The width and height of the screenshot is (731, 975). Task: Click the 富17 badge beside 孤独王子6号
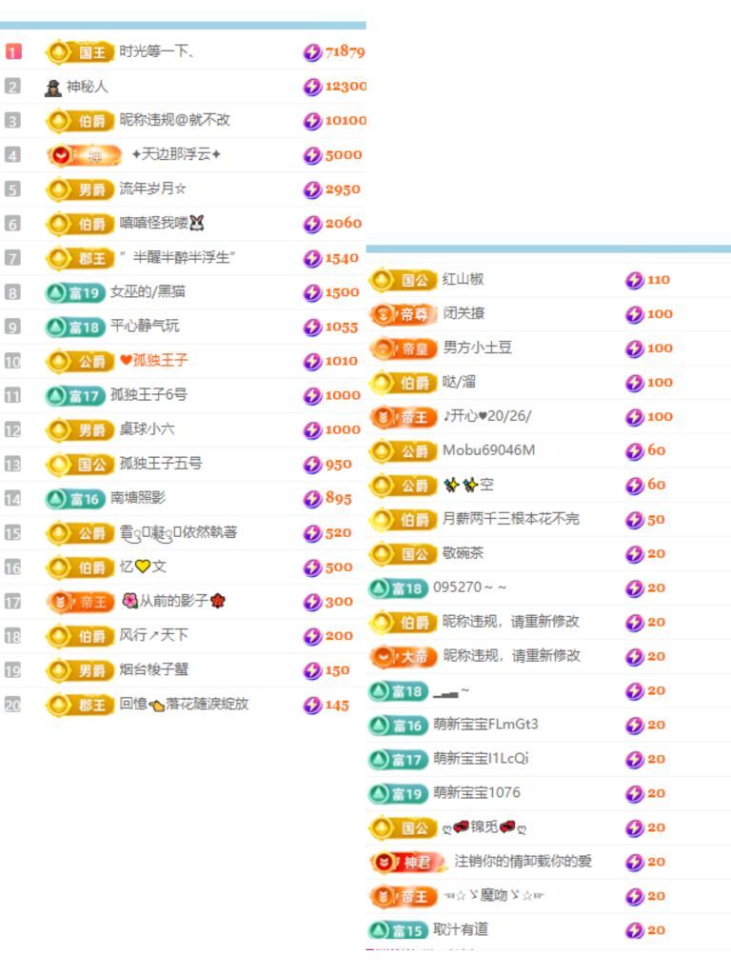coord(75,395)
